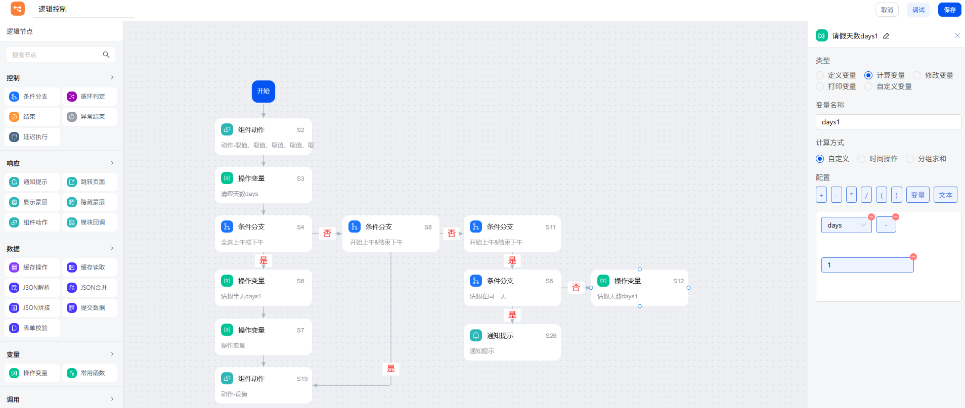Screen dimensions: 965x408
Task: Click the search magnifier icon
Action: [106, 55]
